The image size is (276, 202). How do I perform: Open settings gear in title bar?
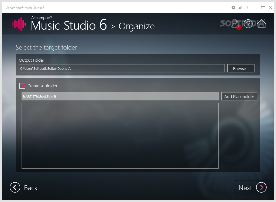pos(233,8)
